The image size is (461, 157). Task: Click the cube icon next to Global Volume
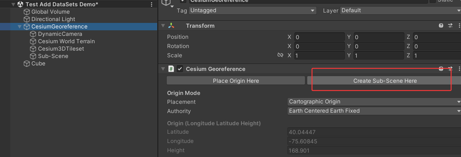[x=27, y=12]
